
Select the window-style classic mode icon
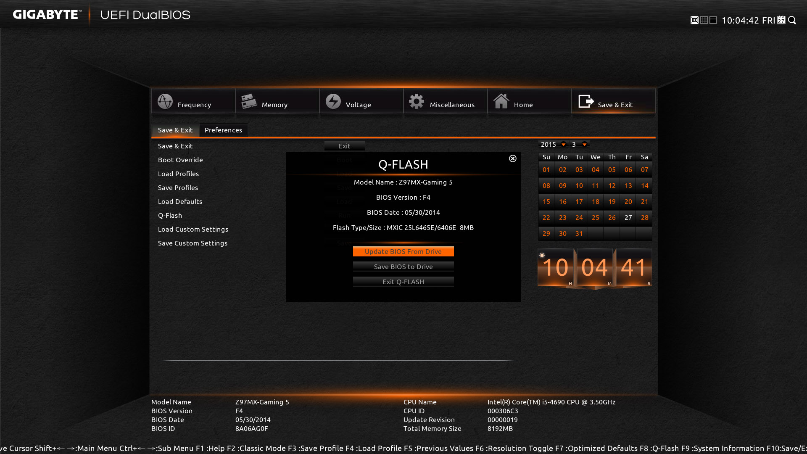tap(713, 20)
